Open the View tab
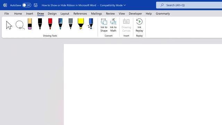Image resolution: width=222 pixels, height=125 pixels. pyautogui.click(x=122, y=14)
